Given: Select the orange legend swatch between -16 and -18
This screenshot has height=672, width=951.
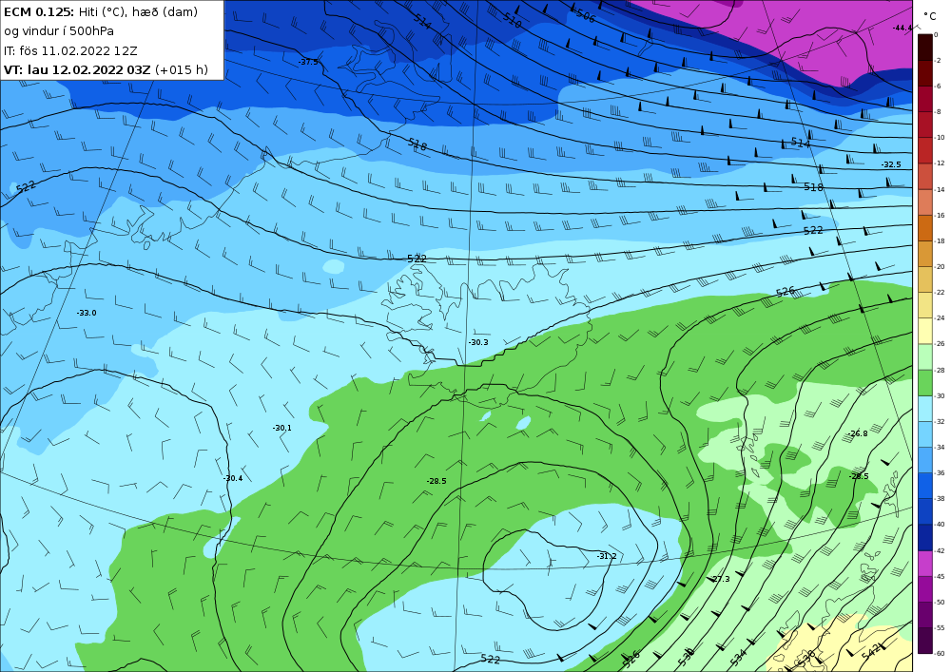Looking at the screenshot, I should [x=925, y=228].
